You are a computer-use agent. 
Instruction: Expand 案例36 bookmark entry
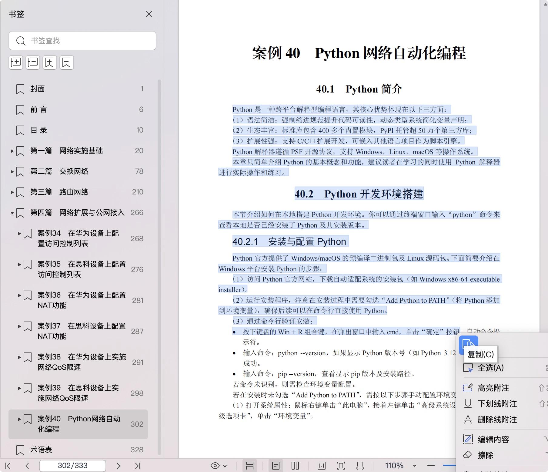[19, 295]
